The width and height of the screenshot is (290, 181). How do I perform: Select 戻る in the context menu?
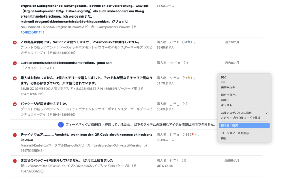[224, 77]
